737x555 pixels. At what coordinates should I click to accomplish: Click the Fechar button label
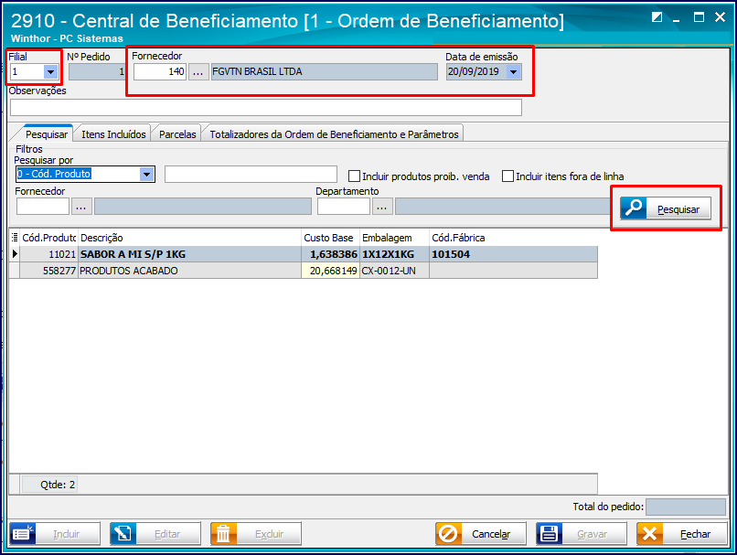pos(695,534)
